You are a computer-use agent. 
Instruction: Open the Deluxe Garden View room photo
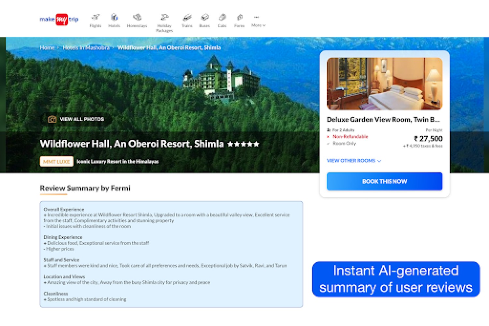click(385, 84)
